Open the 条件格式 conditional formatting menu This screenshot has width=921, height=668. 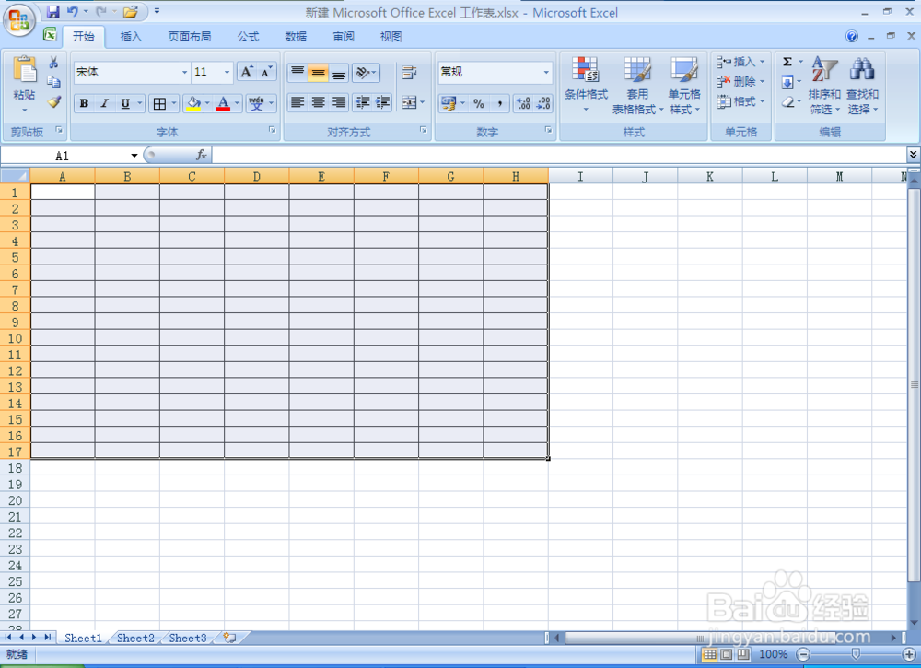coord(586,85)
